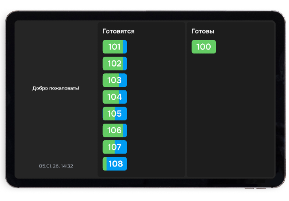289x201 pixels.
Task: Tap order number 101 in the preparing list
Action: point(114,47)
